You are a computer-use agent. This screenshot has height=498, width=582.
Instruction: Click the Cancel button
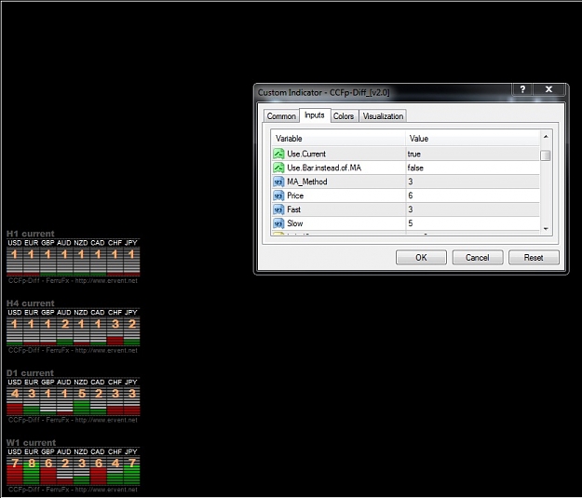(x=478, y=258)
